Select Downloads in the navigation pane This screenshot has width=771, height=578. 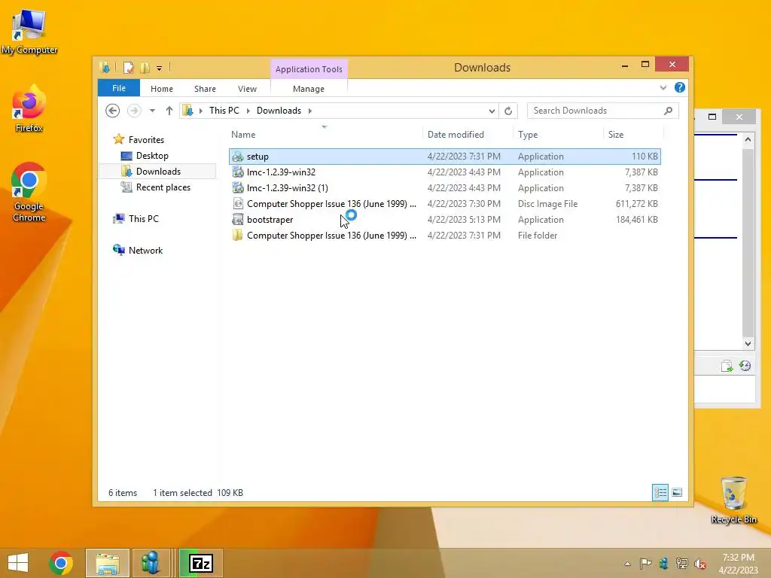[158, 172]
